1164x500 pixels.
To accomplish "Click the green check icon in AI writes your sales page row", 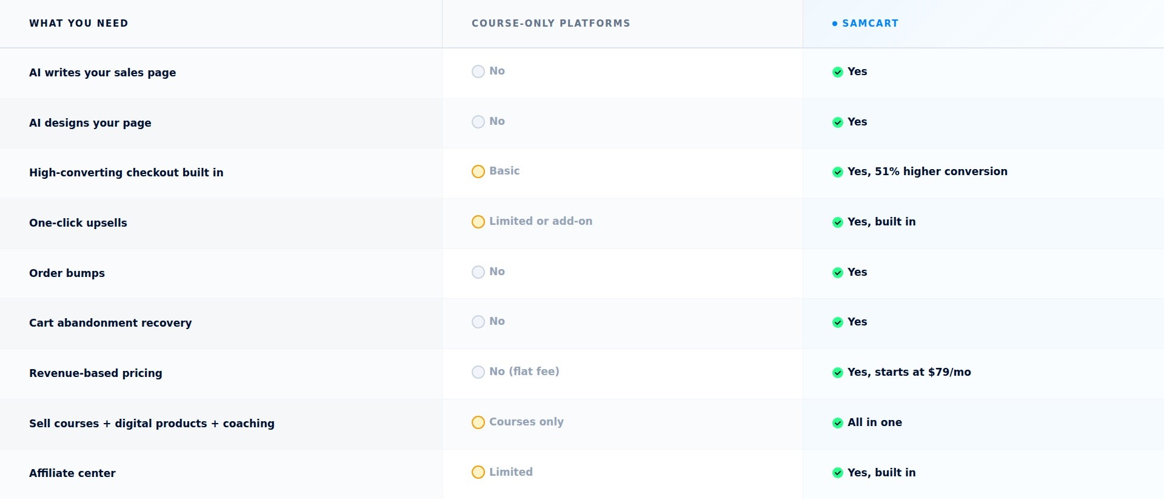I will pyautogui.click(x=838, y=72).
